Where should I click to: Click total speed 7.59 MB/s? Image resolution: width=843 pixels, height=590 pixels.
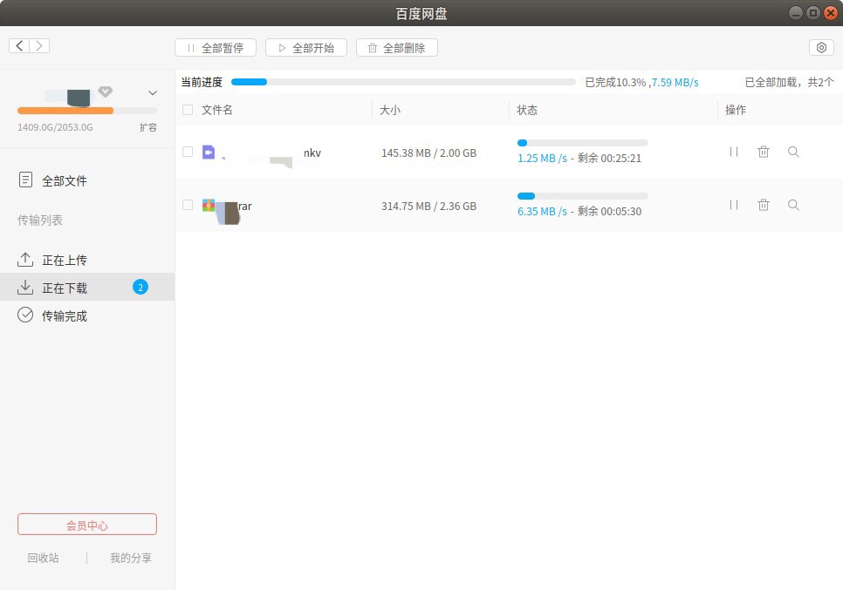[x=675, y=83]
